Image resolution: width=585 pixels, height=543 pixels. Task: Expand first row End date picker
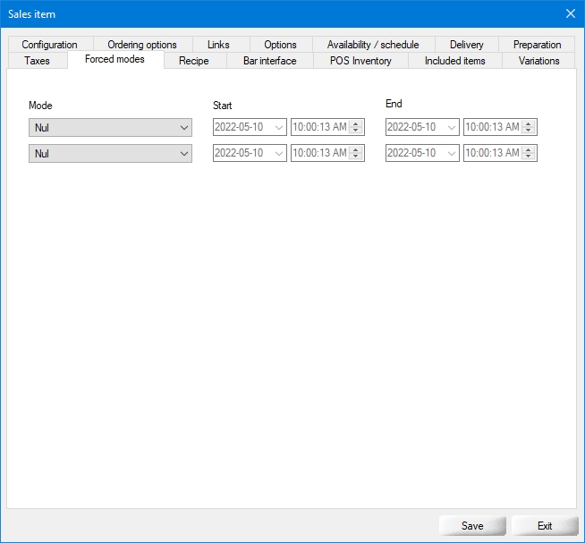point(451,128)
